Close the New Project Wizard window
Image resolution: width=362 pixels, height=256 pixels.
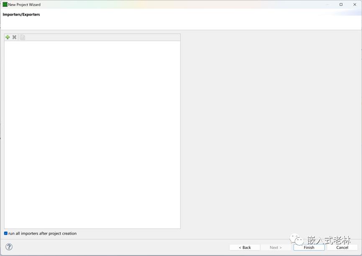coord(355,4)
